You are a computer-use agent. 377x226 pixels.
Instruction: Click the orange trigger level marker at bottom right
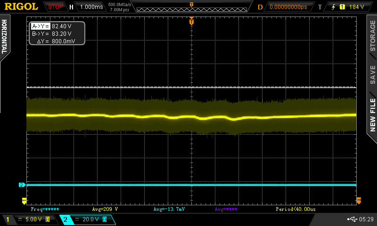(359, 201)
